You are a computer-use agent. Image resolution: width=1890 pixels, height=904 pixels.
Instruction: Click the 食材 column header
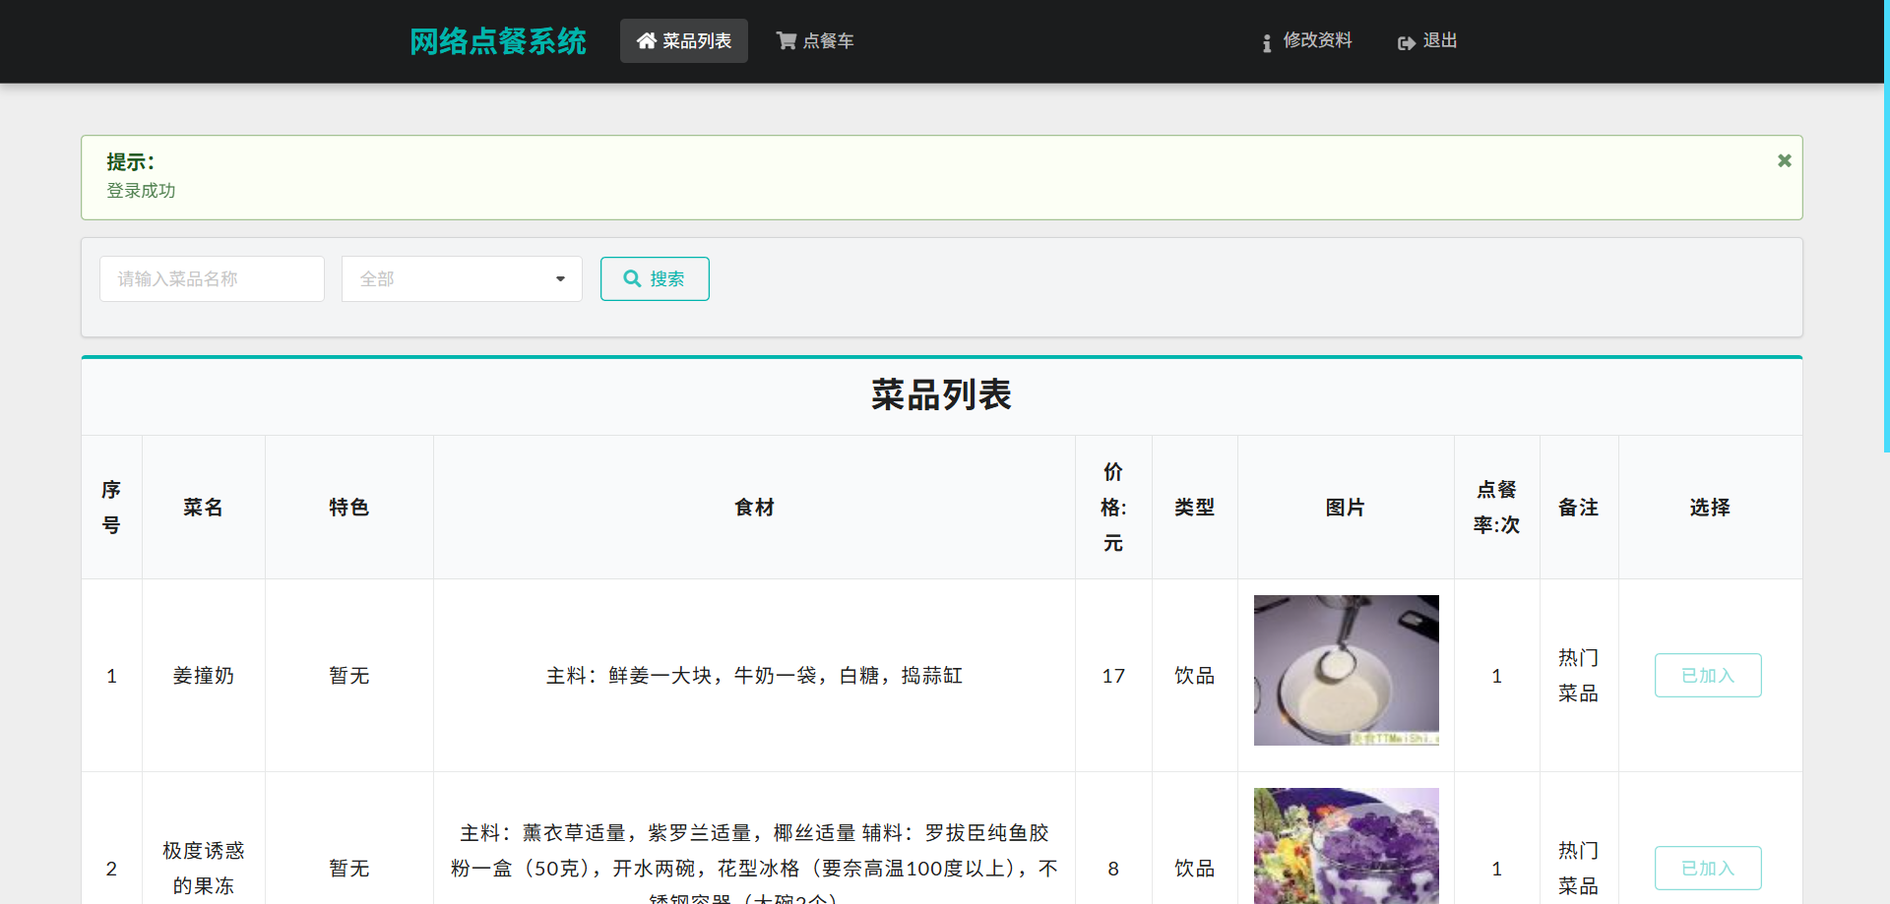click(x=754, y=508)
